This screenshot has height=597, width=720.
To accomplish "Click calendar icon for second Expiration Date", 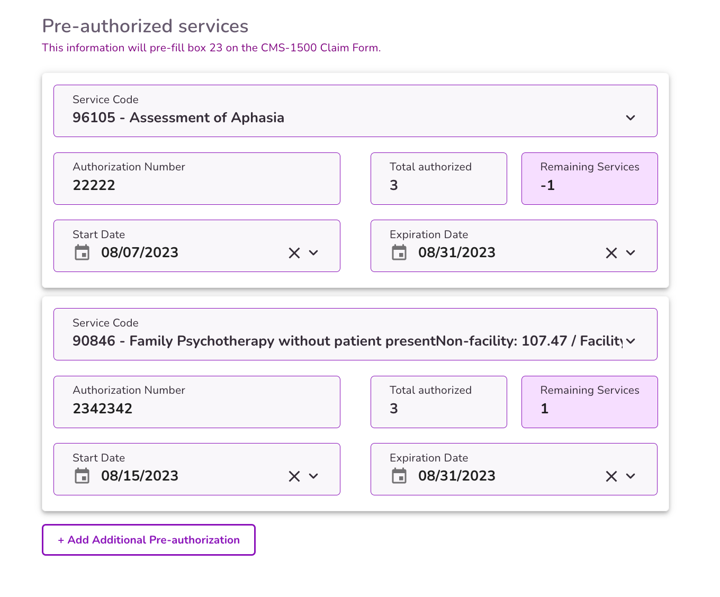I will coord(399,476).
